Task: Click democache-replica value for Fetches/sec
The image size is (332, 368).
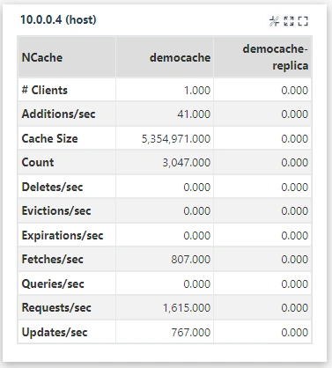Action: (x=295, y=260)
